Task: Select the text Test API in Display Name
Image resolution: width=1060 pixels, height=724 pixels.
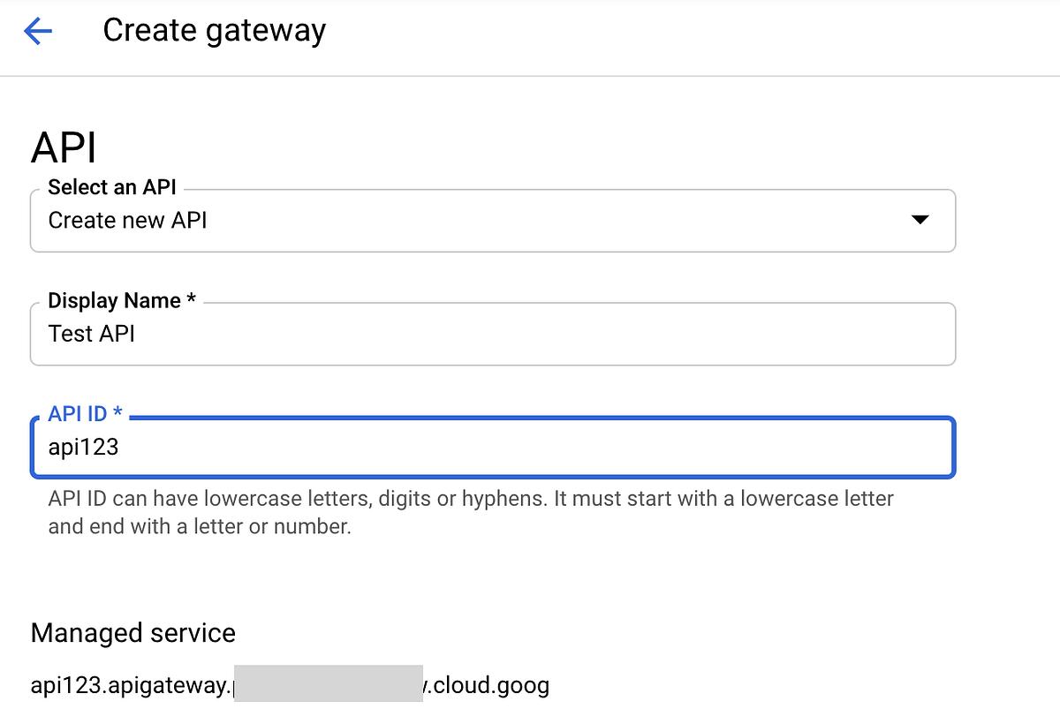Action: tap(91, 334)
